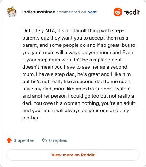This screenshot has width=146, height=167.
Task: Click the final word 'mother' in comment
Action: pos(30,118)
